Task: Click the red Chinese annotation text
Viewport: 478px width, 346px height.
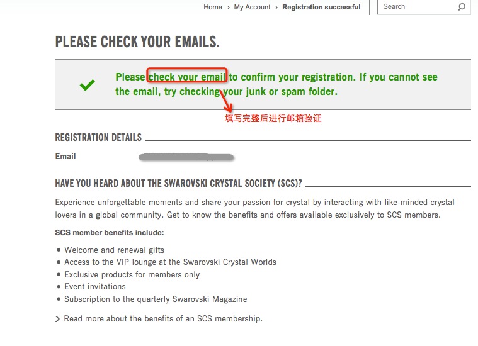Action: (273, 118)
